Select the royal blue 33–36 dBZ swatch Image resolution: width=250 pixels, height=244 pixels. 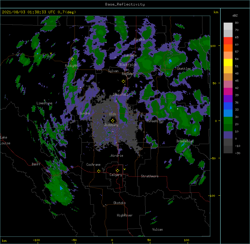228,106
